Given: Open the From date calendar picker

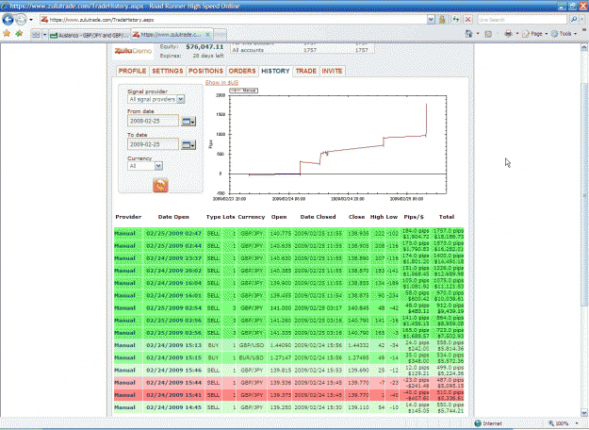Looking at the screenshot, I should [x=188, y=122].
